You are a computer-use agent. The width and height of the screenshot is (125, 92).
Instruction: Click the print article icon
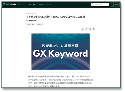[x=86, y=29]
